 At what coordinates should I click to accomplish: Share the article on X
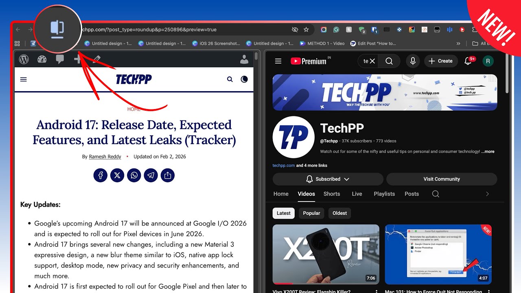point(117,175)
